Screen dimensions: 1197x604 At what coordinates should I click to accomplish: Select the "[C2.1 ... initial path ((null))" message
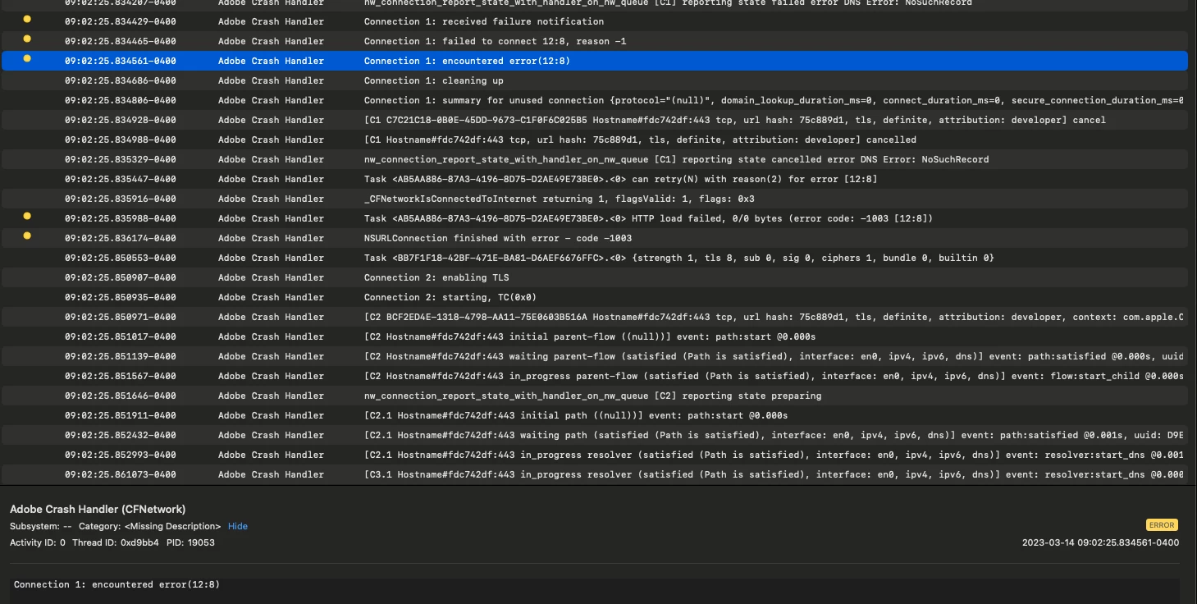coord(576,415)
